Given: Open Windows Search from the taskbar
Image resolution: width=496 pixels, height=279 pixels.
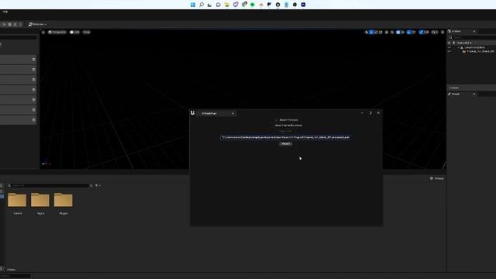Looking at the screenshot, I should click(x=201, y=5).
